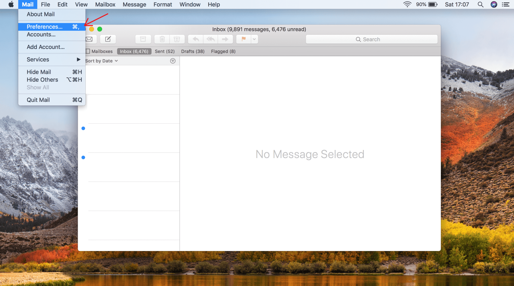Choose Add Account in the Mail menu
Screen dimensions: 514x286
tap(45, 47)
